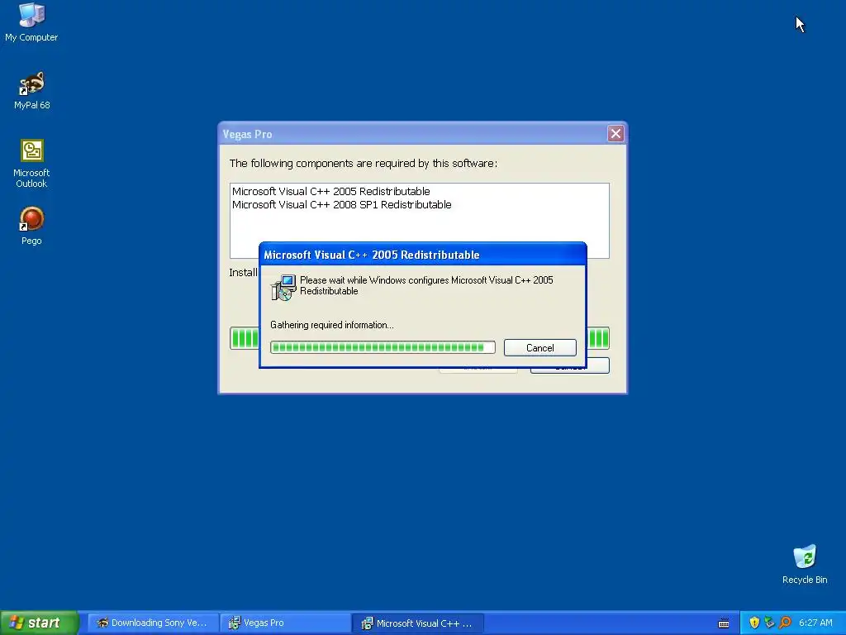Image resolution: width=846 pixels, height=635 pixels.
Task: Select Microsoft Visual C++ 2008 SP1 Redistributable entry
Action: (341, 205)
